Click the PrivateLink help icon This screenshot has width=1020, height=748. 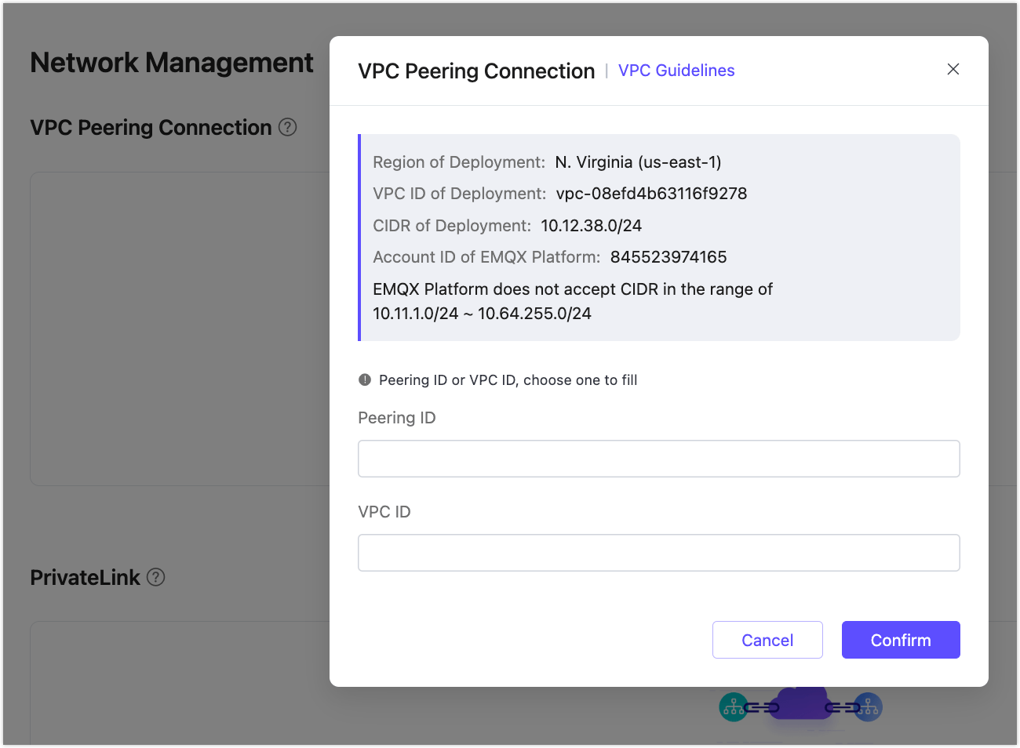(155, 577)
